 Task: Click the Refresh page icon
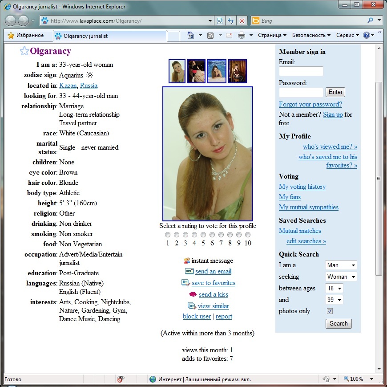[x=231, y=20]
